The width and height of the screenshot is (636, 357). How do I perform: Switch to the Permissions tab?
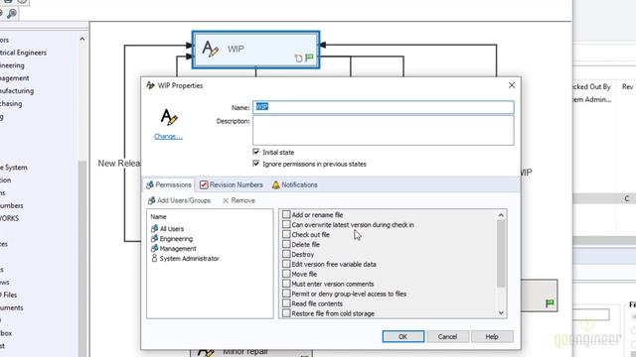click(169, 184)
